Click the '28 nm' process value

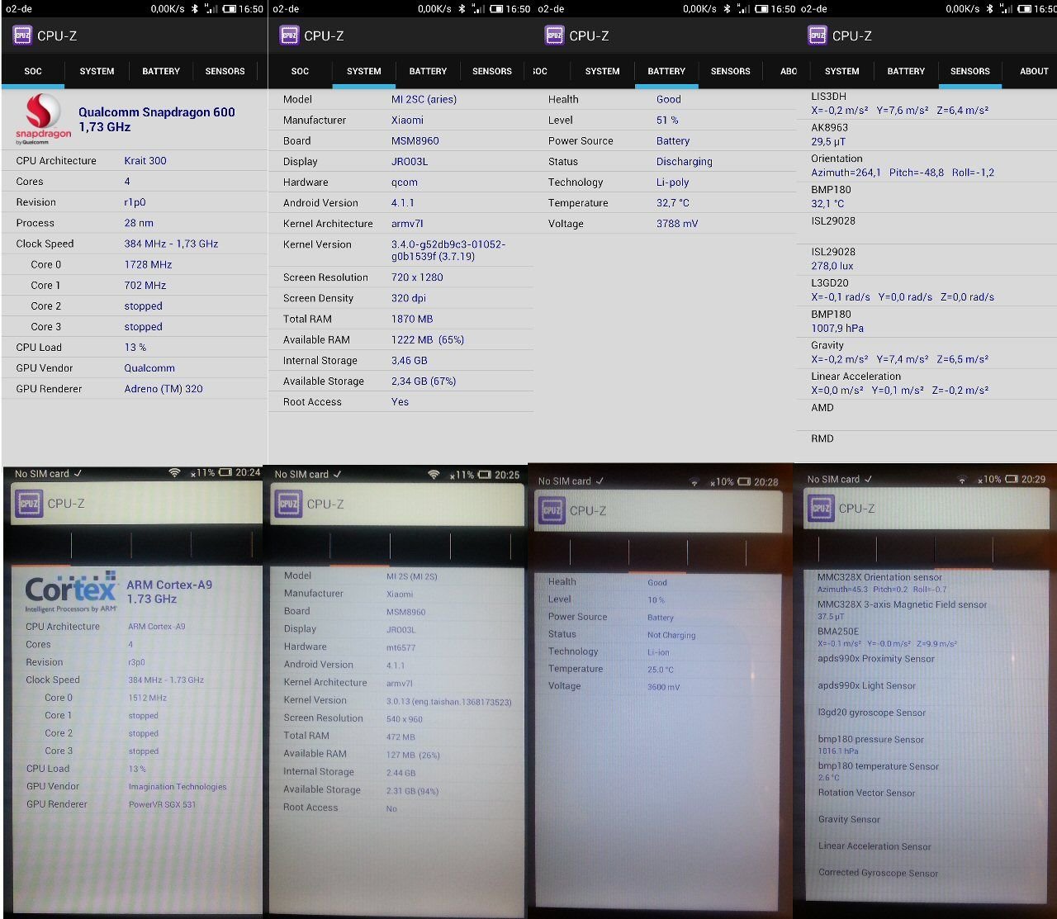(139, 223)
